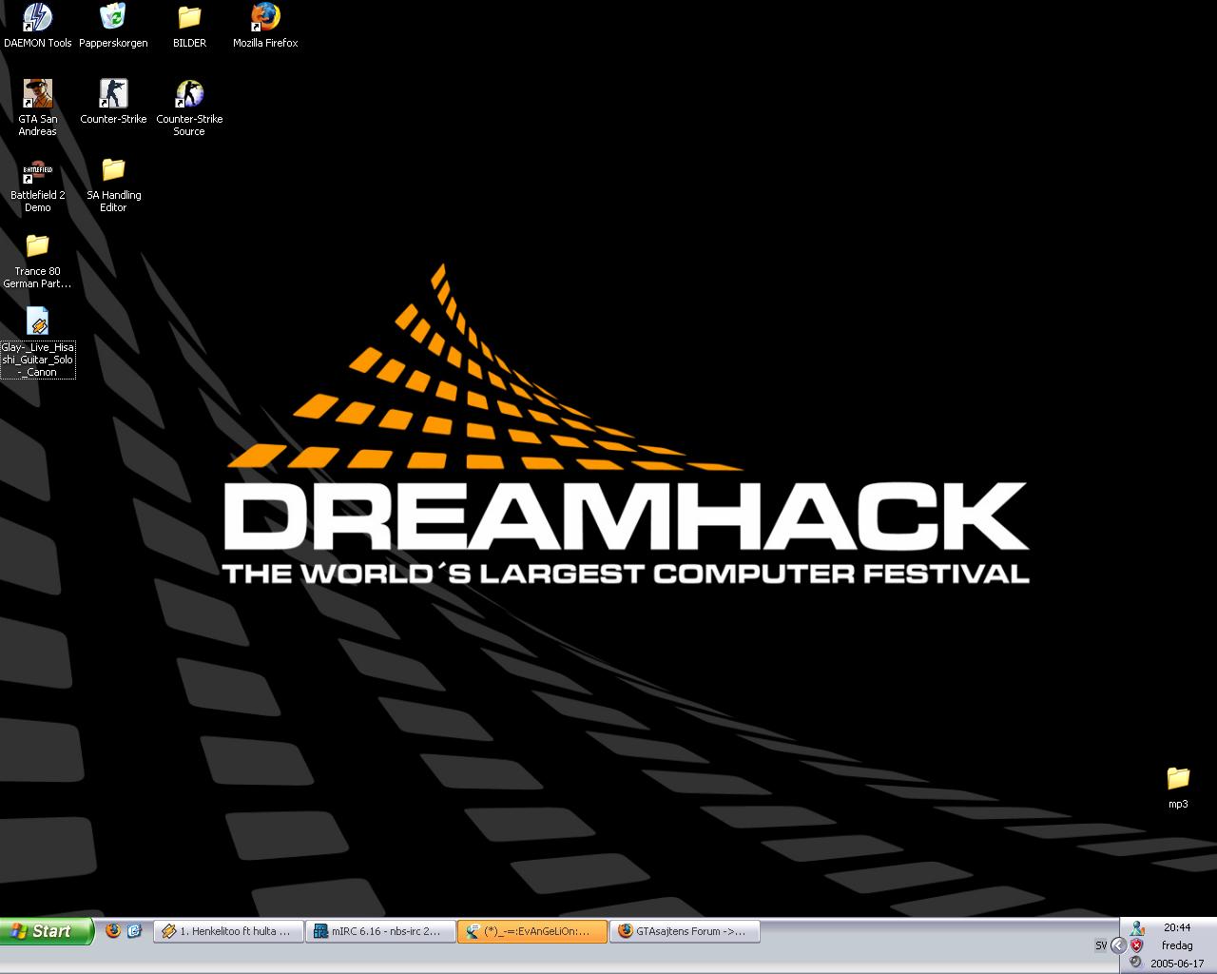Select the mp3 folder on the desktop

(x=1178, y=787)
